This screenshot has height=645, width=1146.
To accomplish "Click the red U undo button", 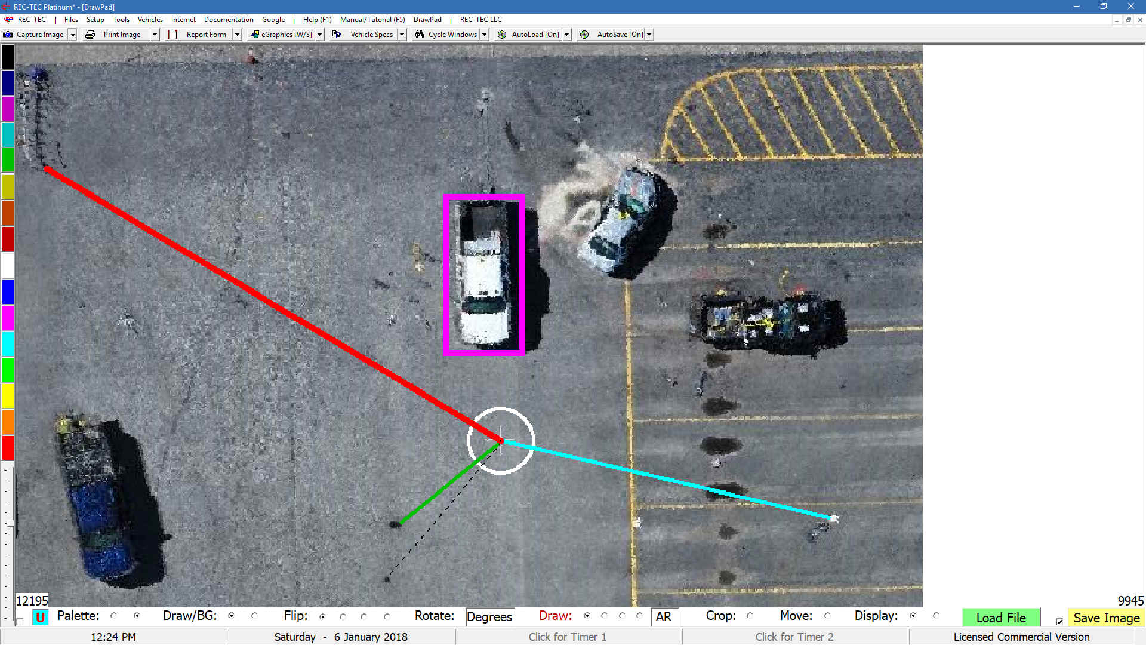I will pos(40,617).
